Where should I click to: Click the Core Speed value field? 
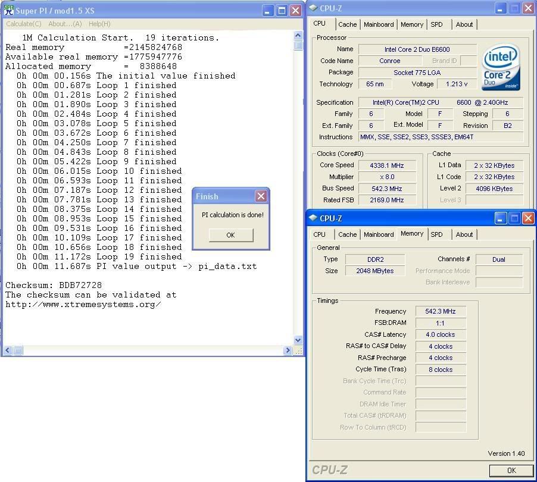[x=387, y=165]
